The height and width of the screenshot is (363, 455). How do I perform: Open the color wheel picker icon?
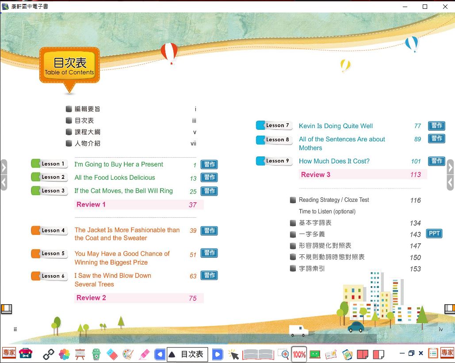[x=65, y=354]
